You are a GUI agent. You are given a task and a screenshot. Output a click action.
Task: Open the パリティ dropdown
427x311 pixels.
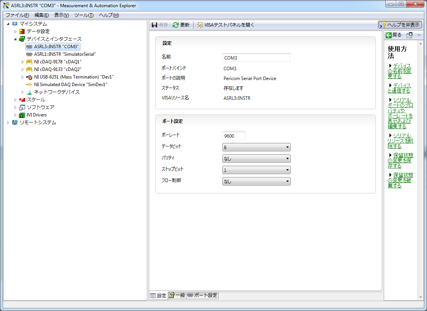pos(257,159)
